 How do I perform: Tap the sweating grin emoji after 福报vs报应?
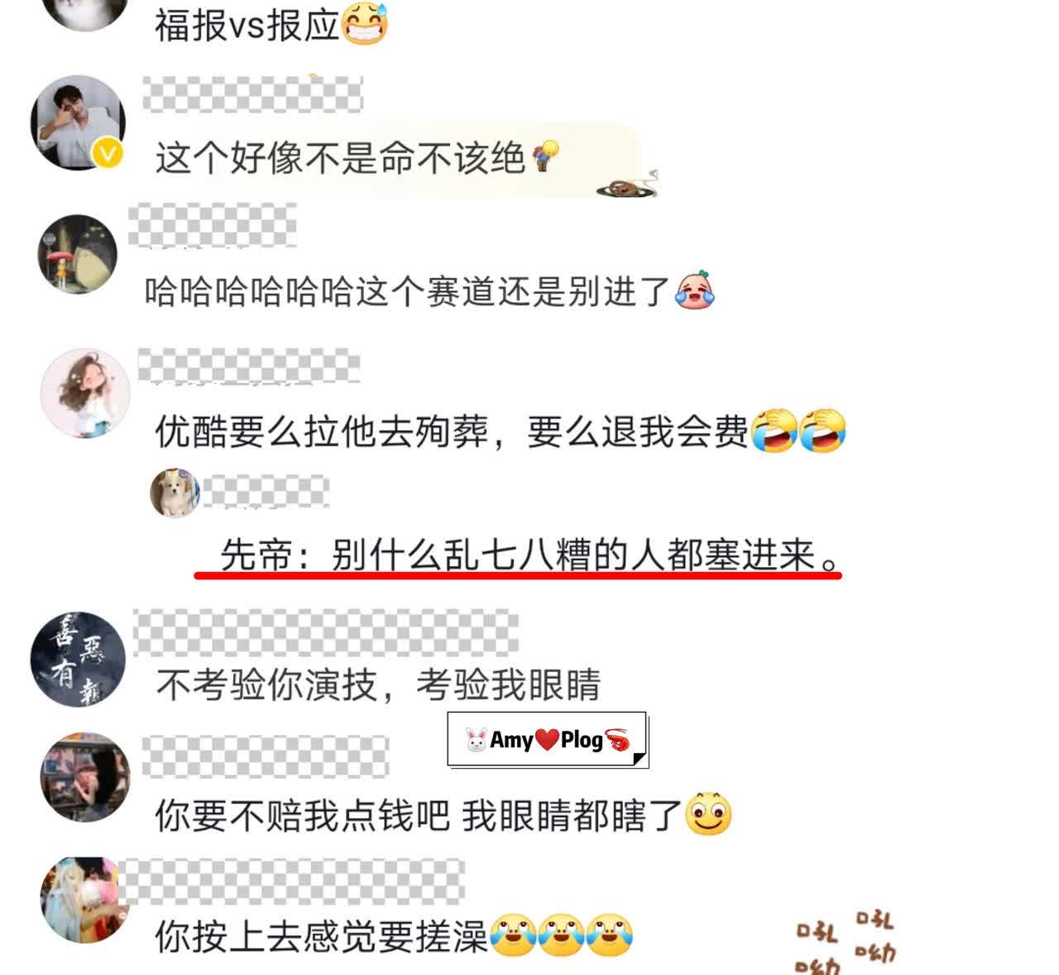tap(365, 23)
